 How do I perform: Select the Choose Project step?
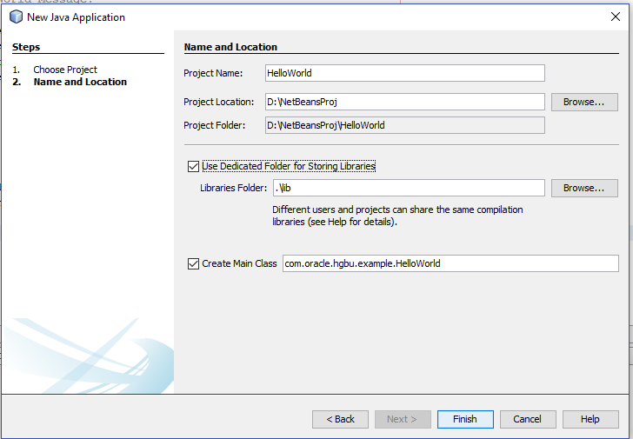[x=65, y=70]
